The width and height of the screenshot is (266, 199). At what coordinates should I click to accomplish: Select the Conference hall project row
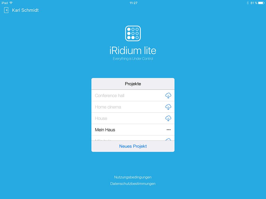pos(133,96)
